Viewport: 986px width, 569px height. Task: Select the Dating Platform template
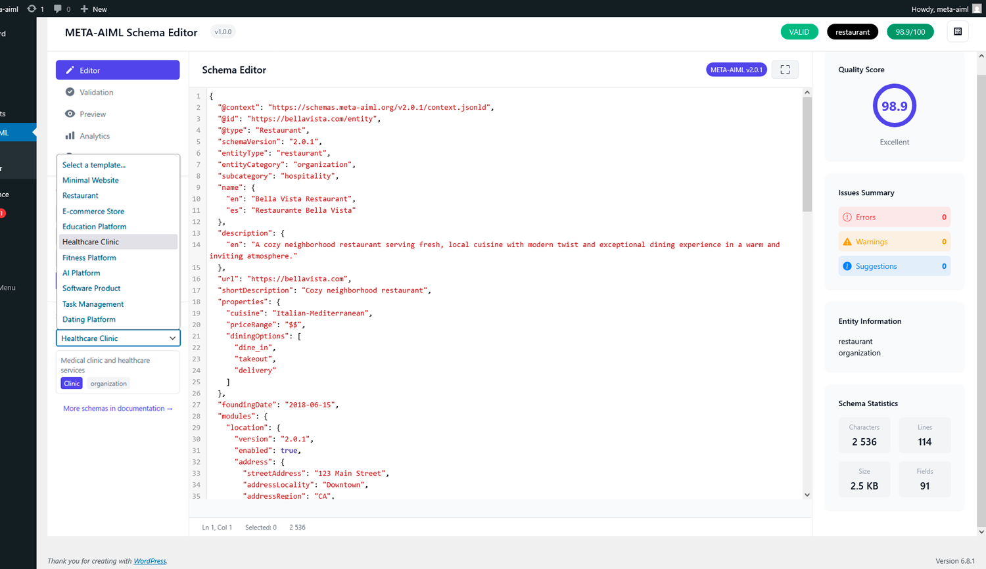coord(118,319)
